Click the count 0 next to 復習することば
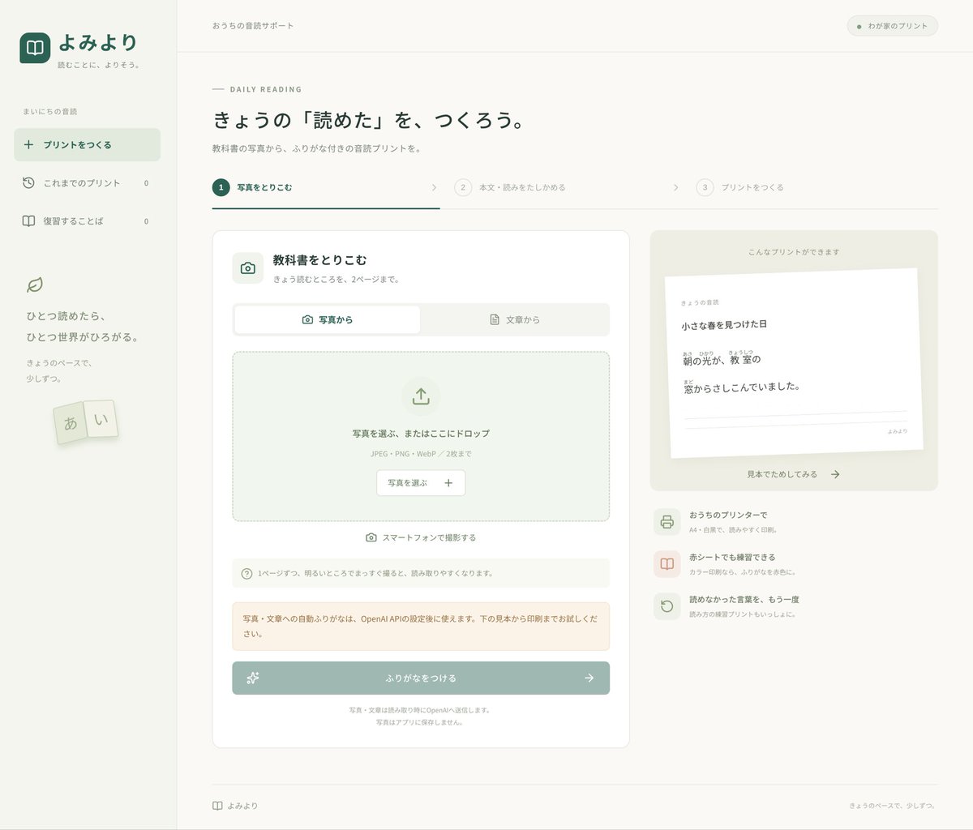 [146, 221]
